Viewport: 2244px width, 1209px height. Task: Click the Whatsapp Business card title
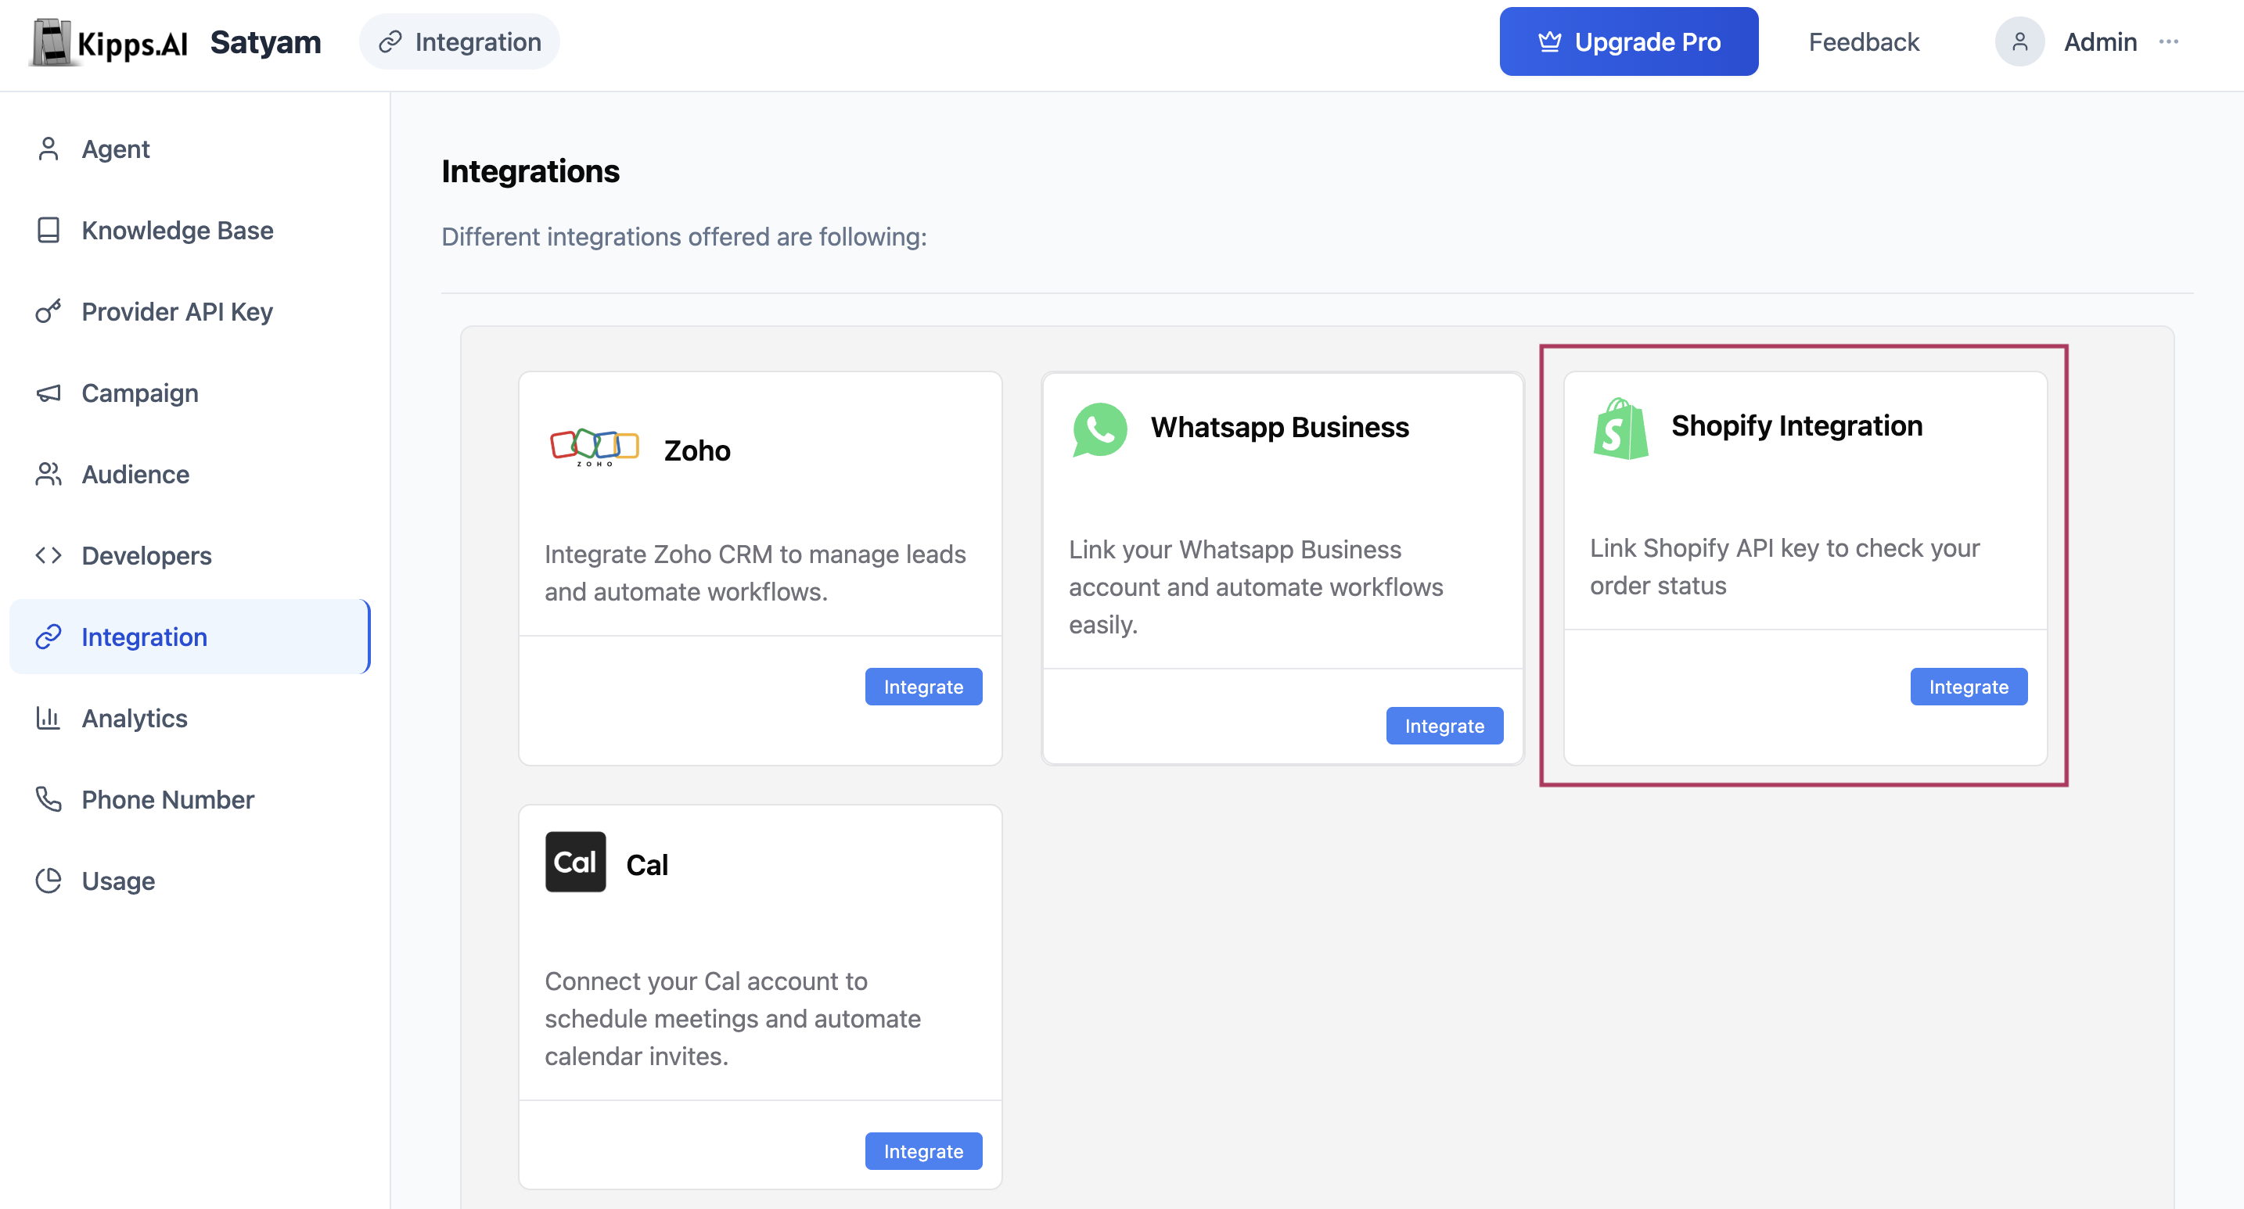(x=1280, y=427)
